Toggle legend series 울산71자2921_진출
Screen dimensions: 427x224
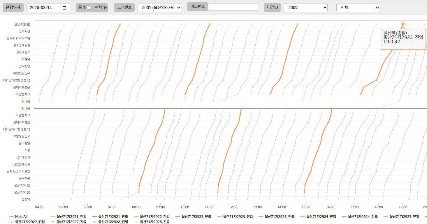coord(110,217)
